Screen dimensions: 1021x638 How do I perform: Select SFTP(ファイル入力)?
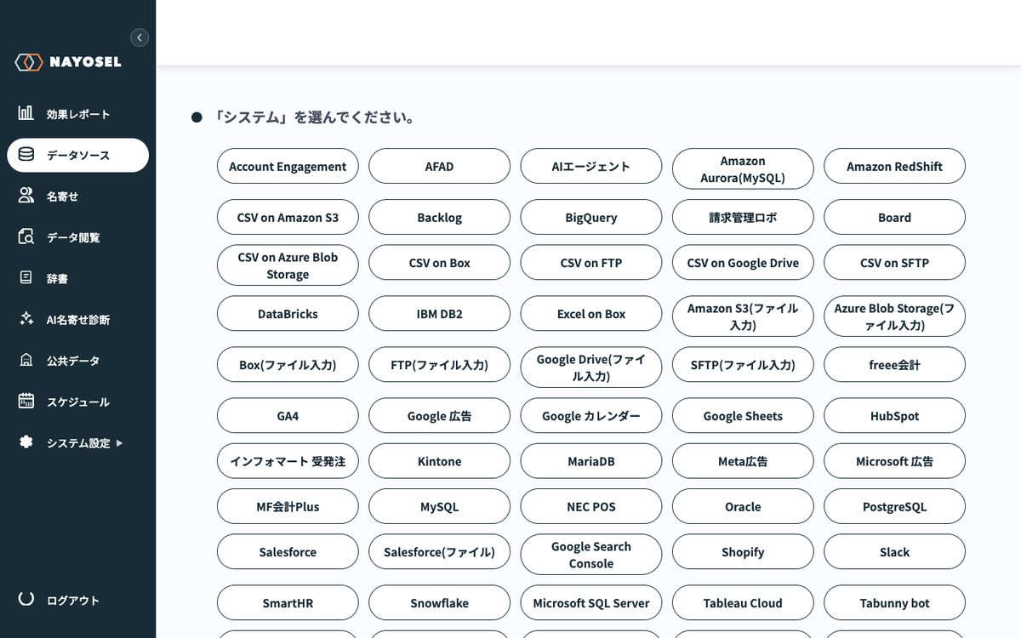(x=743, y=365)
